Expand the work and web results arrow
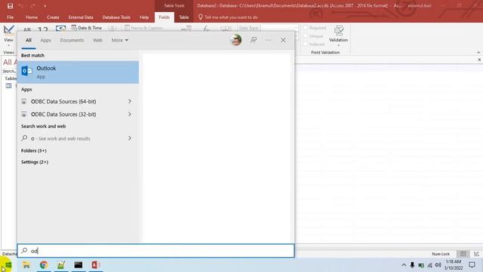 [x=130, y=138]
